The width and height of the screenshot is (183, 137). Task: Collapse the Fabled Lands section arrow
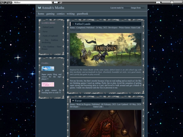[73, 24]
